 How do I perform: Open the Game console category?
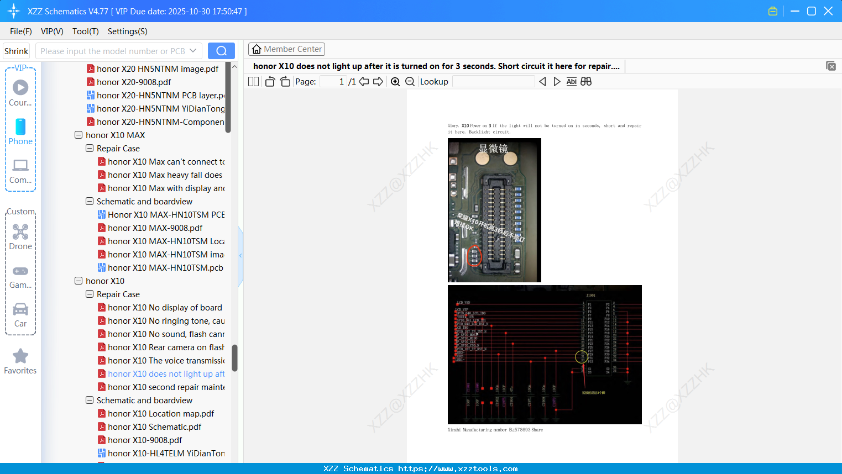[20, 276]
